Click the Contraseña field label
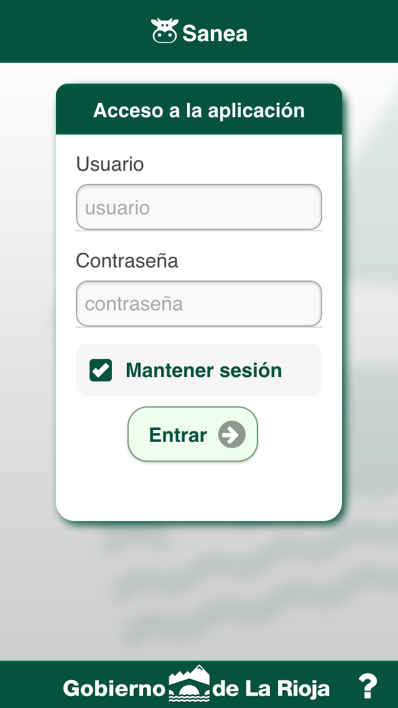Screen dimensions: 398x708 (127, 261)
